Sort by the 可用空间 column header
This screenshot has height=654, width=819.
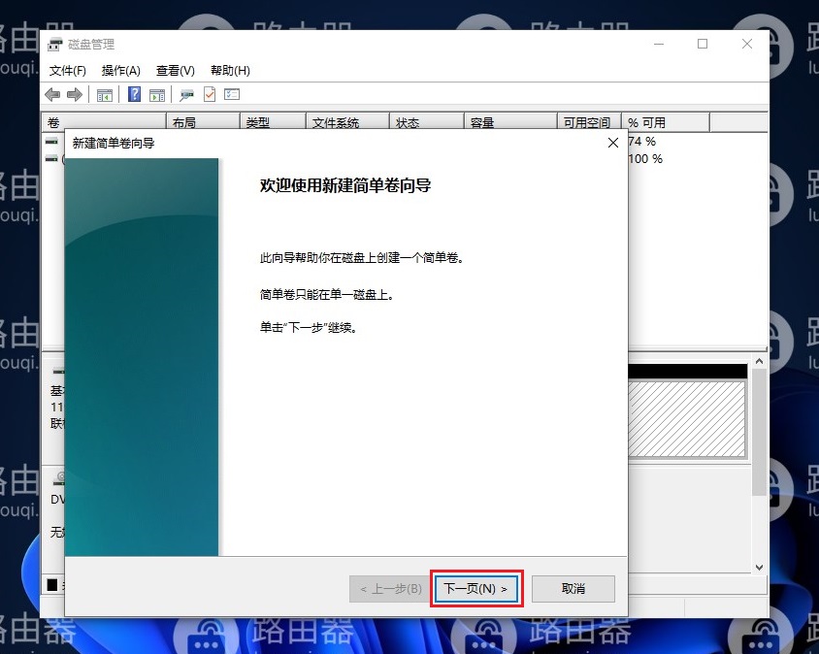[x=589, y=123]
